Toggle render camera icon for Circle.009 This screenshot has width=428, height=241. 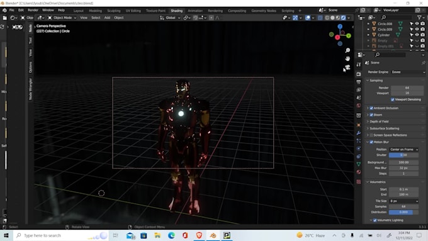(422, 29)
